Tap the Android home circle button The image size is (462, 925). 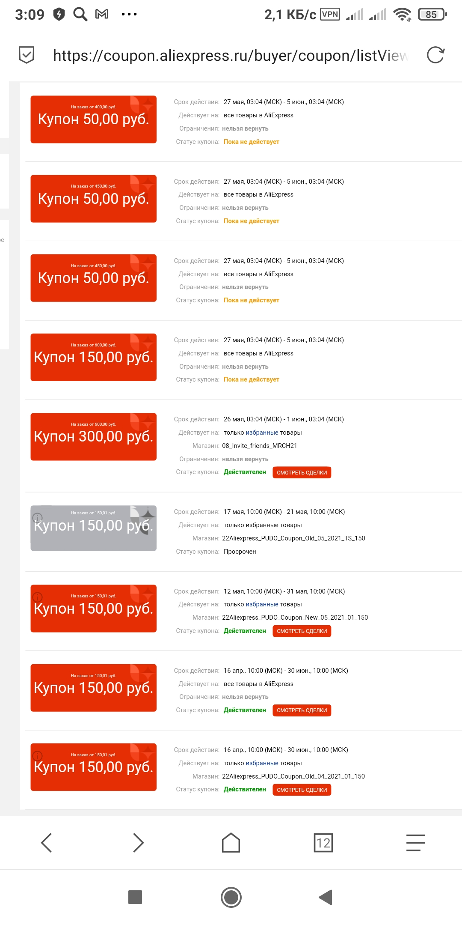[231, 897]
